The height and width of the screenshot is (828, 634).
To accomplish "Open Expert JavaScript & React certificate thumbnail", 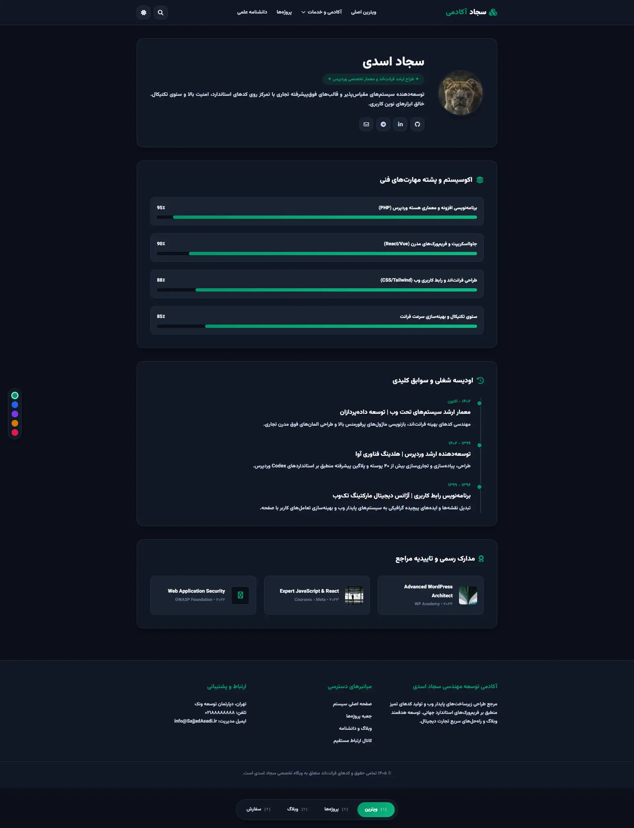I will pyautogui.click(x=354, y=595).
